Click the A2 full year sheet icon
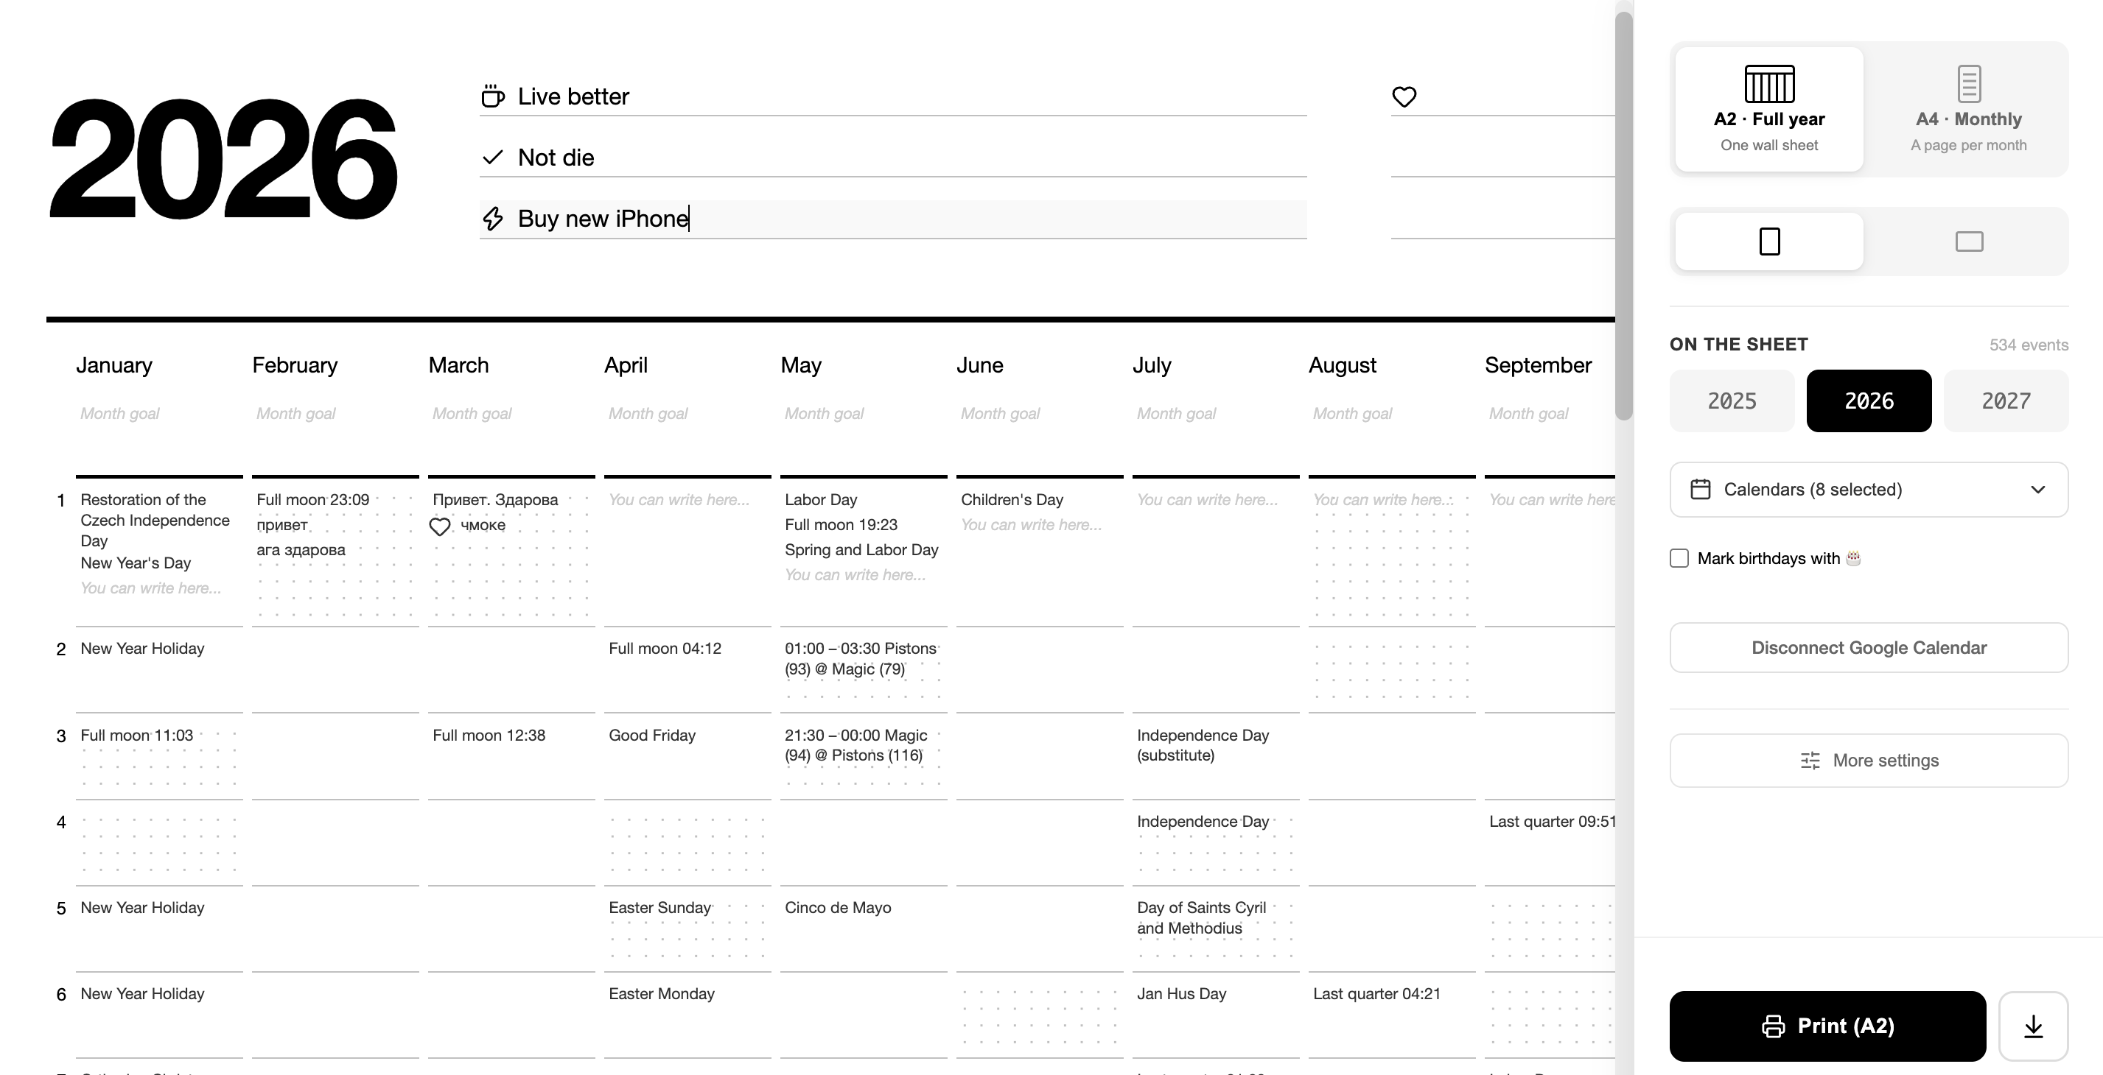This screenshot has width=2103, height=1075. 1769,83
